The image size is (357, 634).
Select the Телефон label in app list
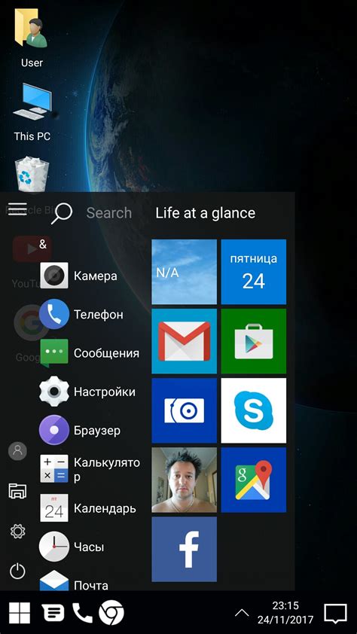[99, 315]
